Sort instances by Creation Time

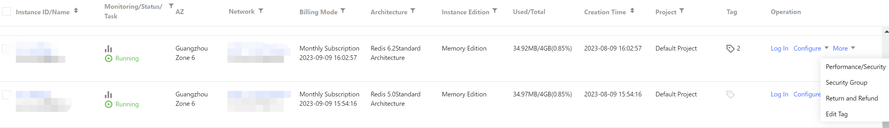[632, 11]
